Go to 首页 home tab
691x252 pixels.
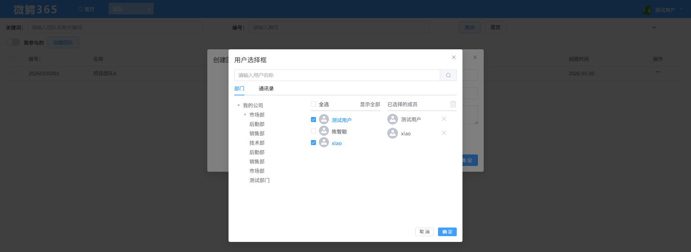point(86,9)
